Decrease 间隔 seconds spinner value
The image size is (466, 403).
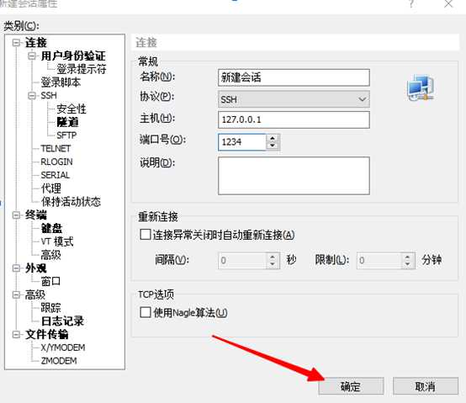point(273,264)
